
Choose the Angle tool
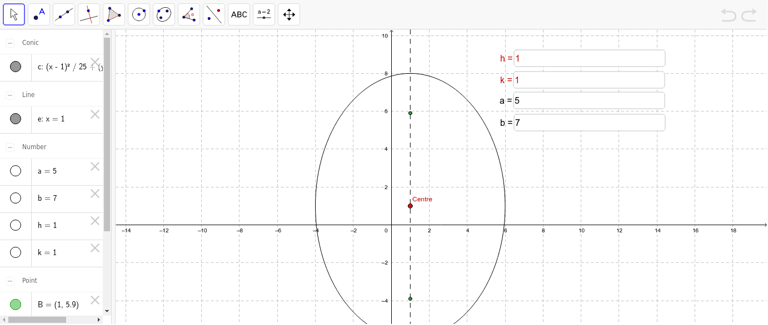[189, 14]
